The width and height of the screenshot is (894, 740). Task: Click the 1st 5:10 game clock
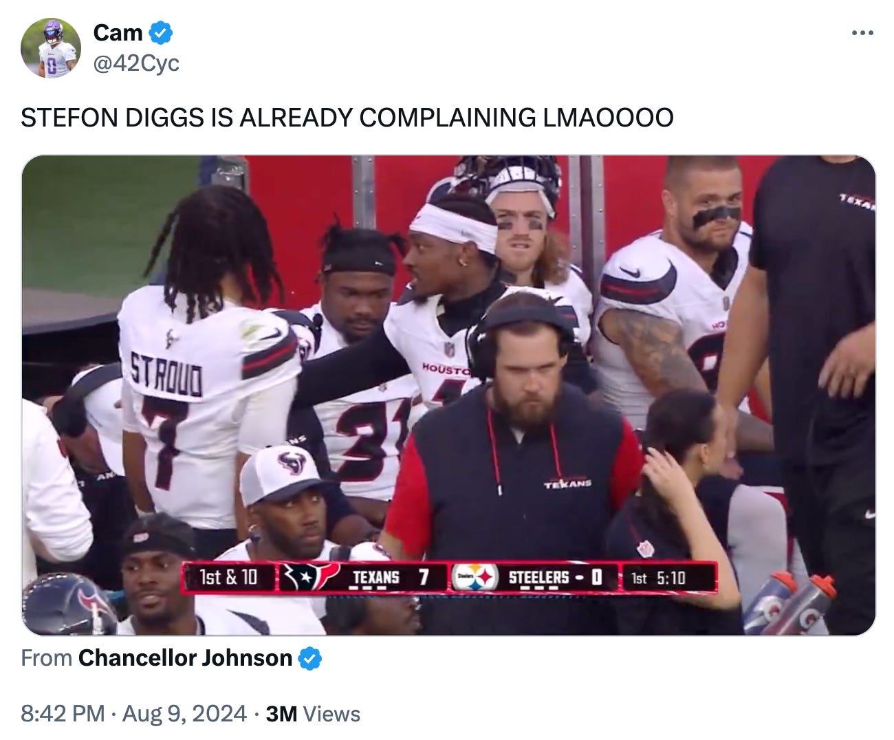coord(659,578)
